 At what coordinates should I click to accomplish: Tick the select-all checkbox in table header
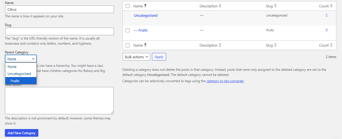pos(128,6)
